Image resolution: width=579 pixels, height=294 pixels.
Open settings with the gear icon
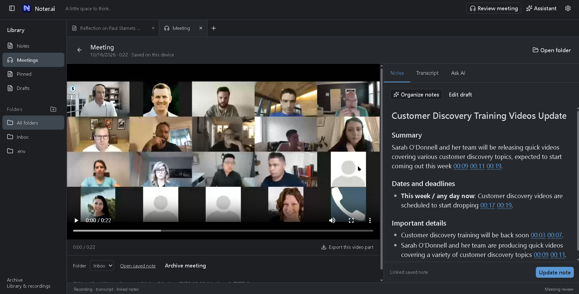pos(568,8)
